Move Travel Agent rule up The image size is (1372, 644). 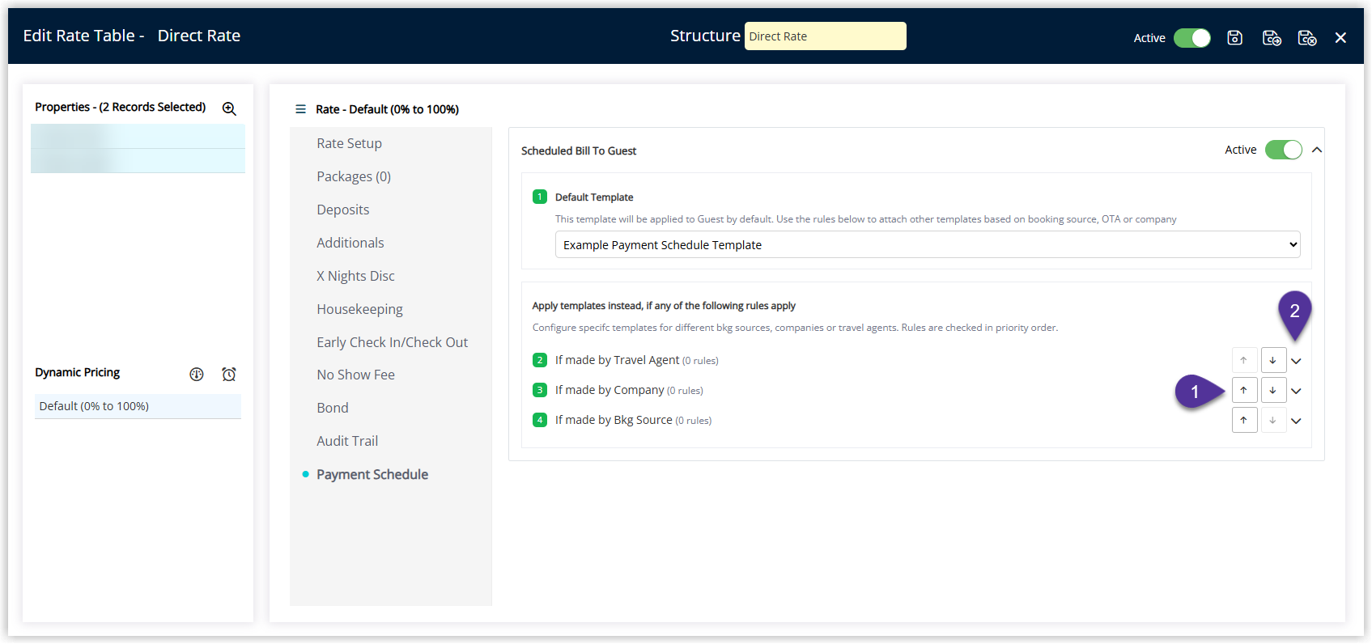(x=1244, y=360)
